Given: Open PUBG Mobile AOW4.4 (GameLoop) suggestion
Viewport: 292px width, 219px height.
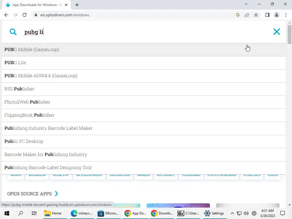Looking at the screenshot, I should (144, 76).
